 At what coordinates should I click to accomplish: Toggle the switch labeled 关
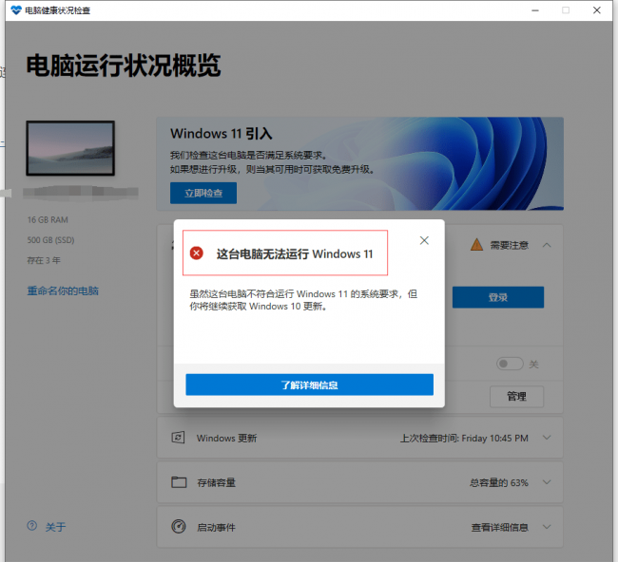[x=510, y=364]
